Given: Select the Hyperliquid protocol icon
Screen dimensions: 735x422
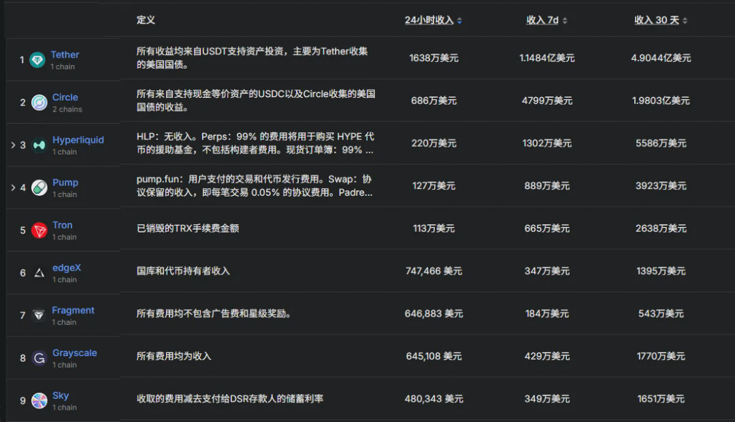Looking at the screenshot, I should pyautogui.click(x=39, y=145).
